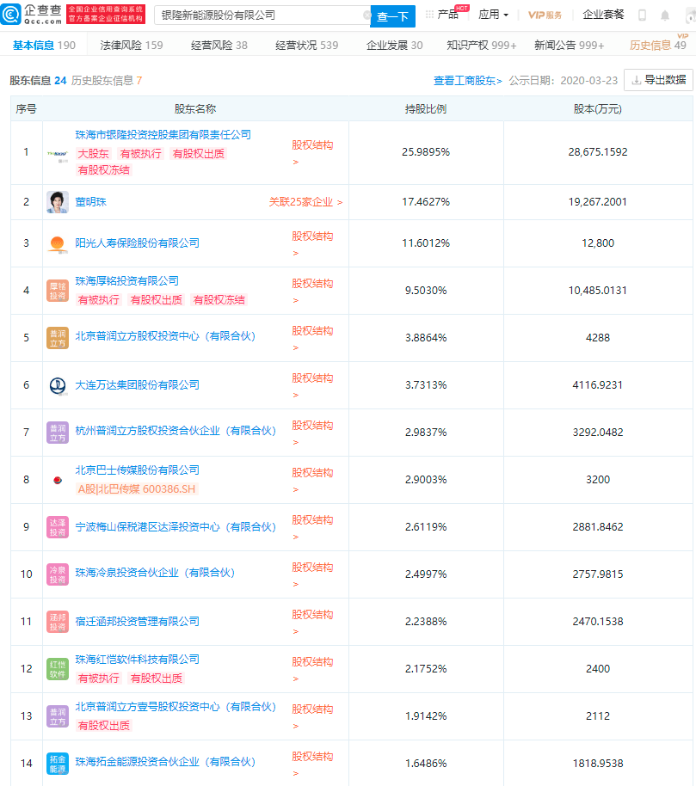Expand 股权结构 for 珠海冷泉投资
696x786 pixels.
click(x=312, y=574)
